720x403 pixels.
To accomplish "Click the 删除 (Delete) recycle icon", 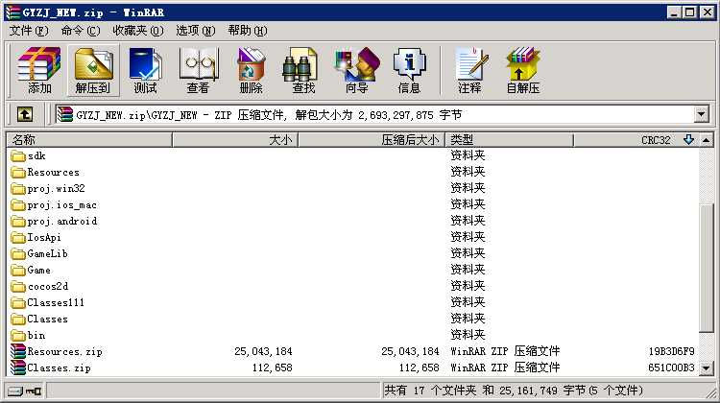I will 251,70.
